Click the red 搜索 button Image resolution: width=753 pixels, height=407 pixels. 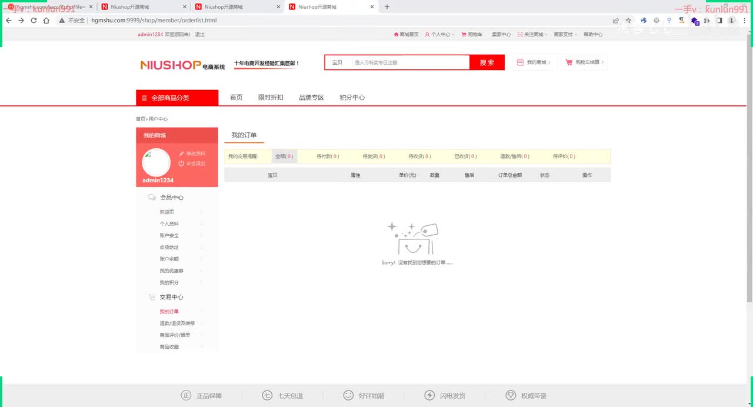[x=487, y=62]
